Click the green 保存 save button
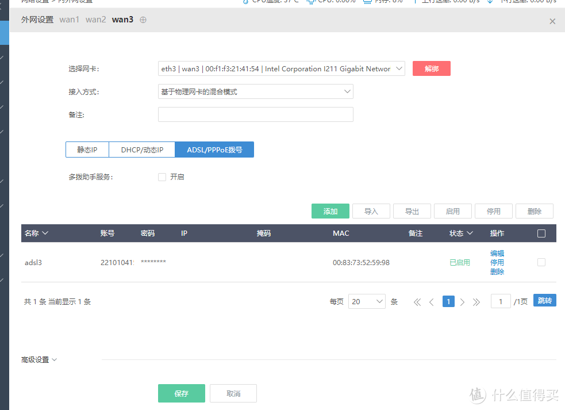Screen dimensions: 565x410 click(181, 393)
